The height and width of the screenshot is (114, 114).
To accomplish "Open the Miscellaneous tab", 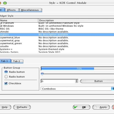I will pyautogui.click(x=30, y=10).
